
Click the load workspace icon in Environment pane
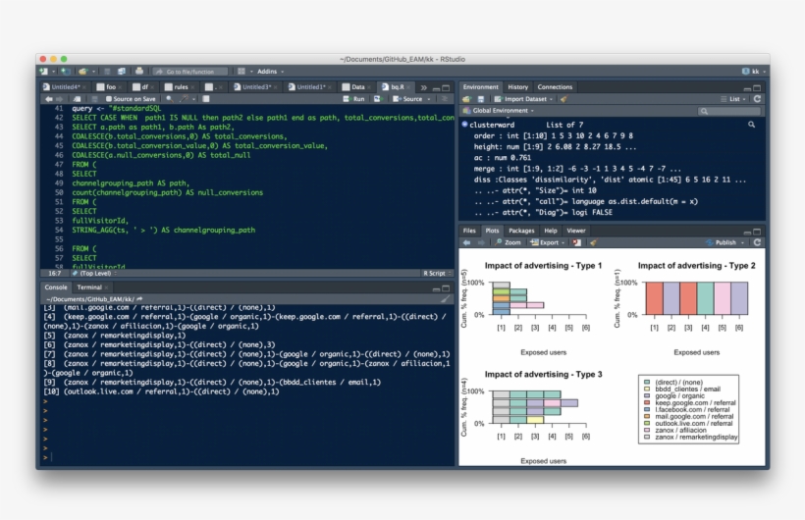466,99
